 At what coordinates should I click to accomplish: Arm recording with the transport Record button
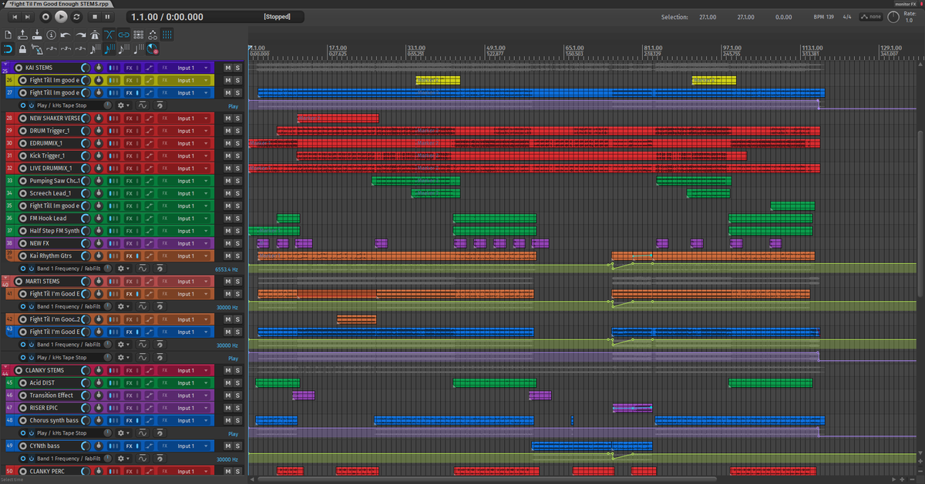tap(45, 16)
